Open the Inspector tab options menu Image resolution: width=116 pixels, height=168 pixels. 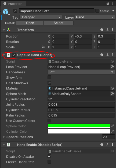click(x=112, y=4)
